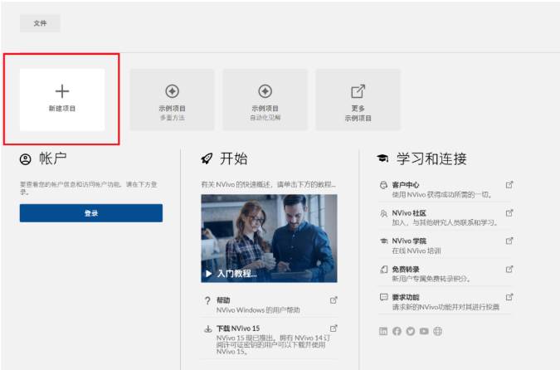The height and width of the screenshot is (370, 560).
Task: Click the 帐户 heading text
Action: click(x=52, y=158)
